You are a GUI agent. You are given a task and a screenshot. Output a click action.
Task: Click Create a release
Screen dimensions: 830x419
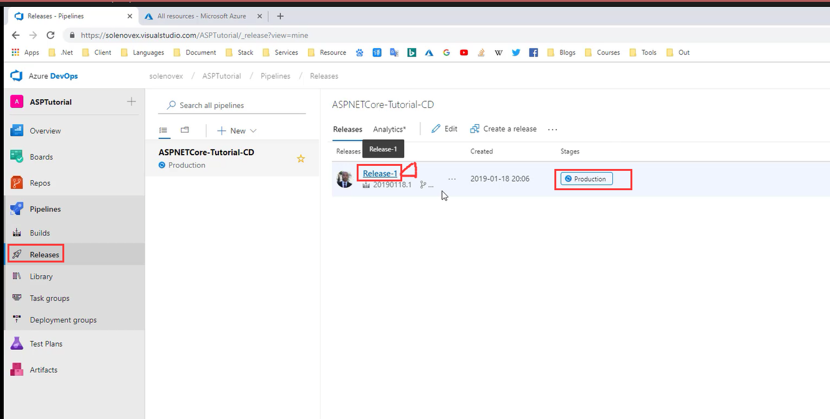point(503,129)
